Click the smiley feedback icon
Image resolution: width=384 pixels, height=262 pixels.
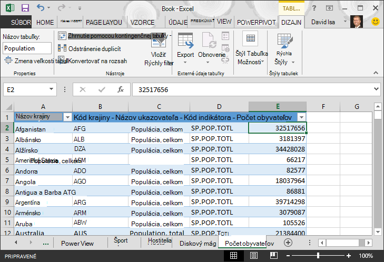click(x=376, y=22)
